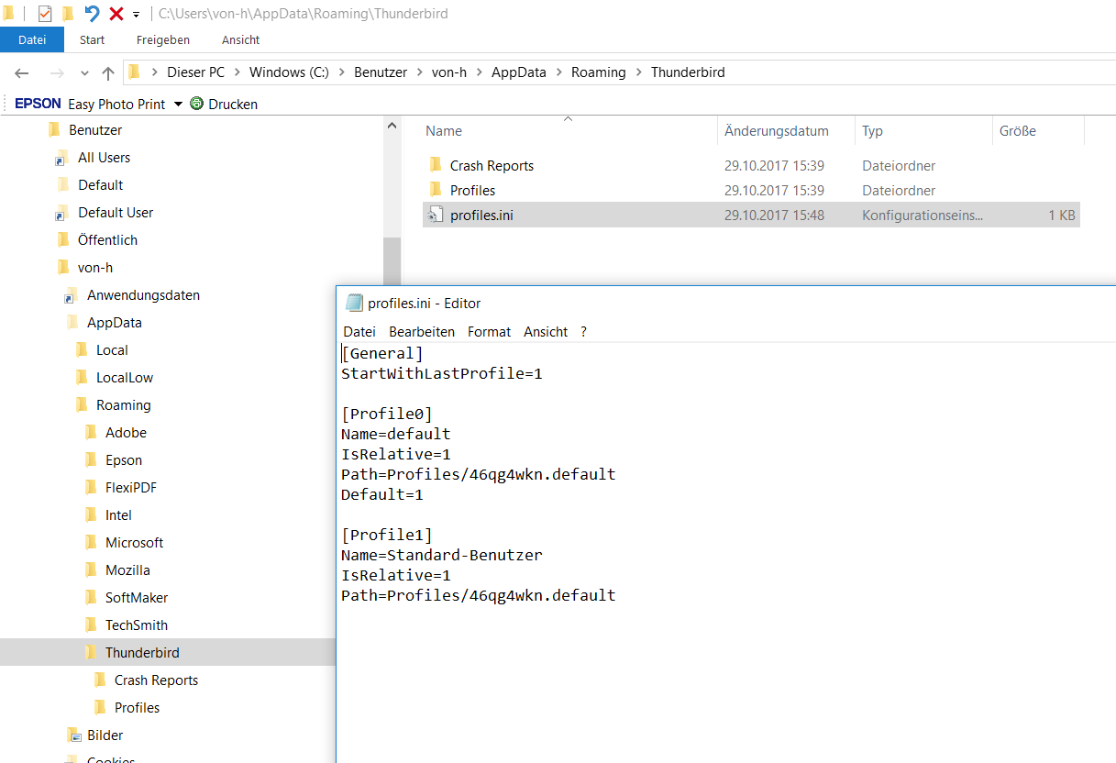The width and height of the screenshot is (1116, 763).
Task: Select the Profiles folder in navigation tree
Action: tap(137, 707)
